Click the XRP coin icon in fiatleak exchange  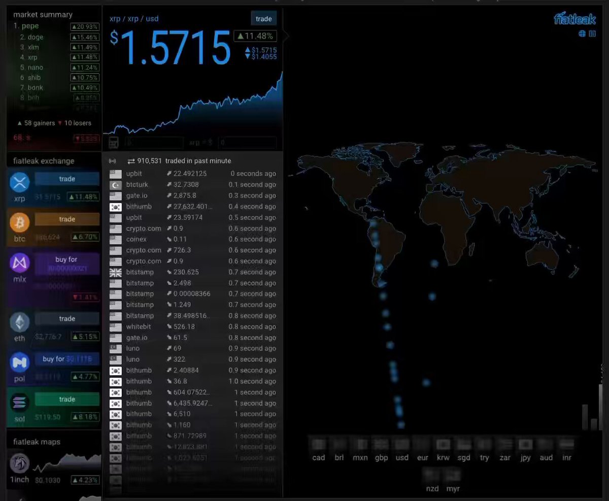pyautogui.click(x=20, y=182)
